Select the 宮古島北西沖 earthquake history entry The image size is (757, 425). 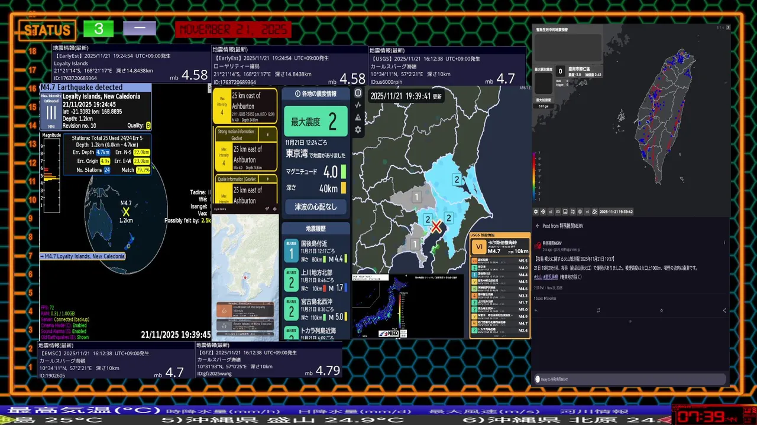315,309
